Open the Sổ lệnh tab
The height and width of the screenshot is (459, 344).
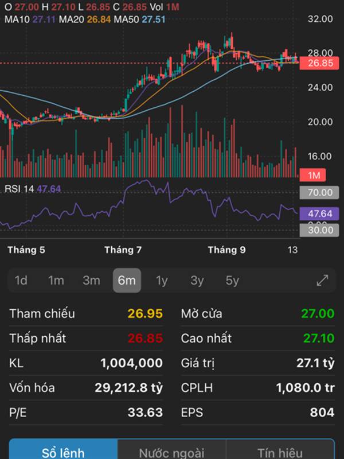tap(63, 449)
